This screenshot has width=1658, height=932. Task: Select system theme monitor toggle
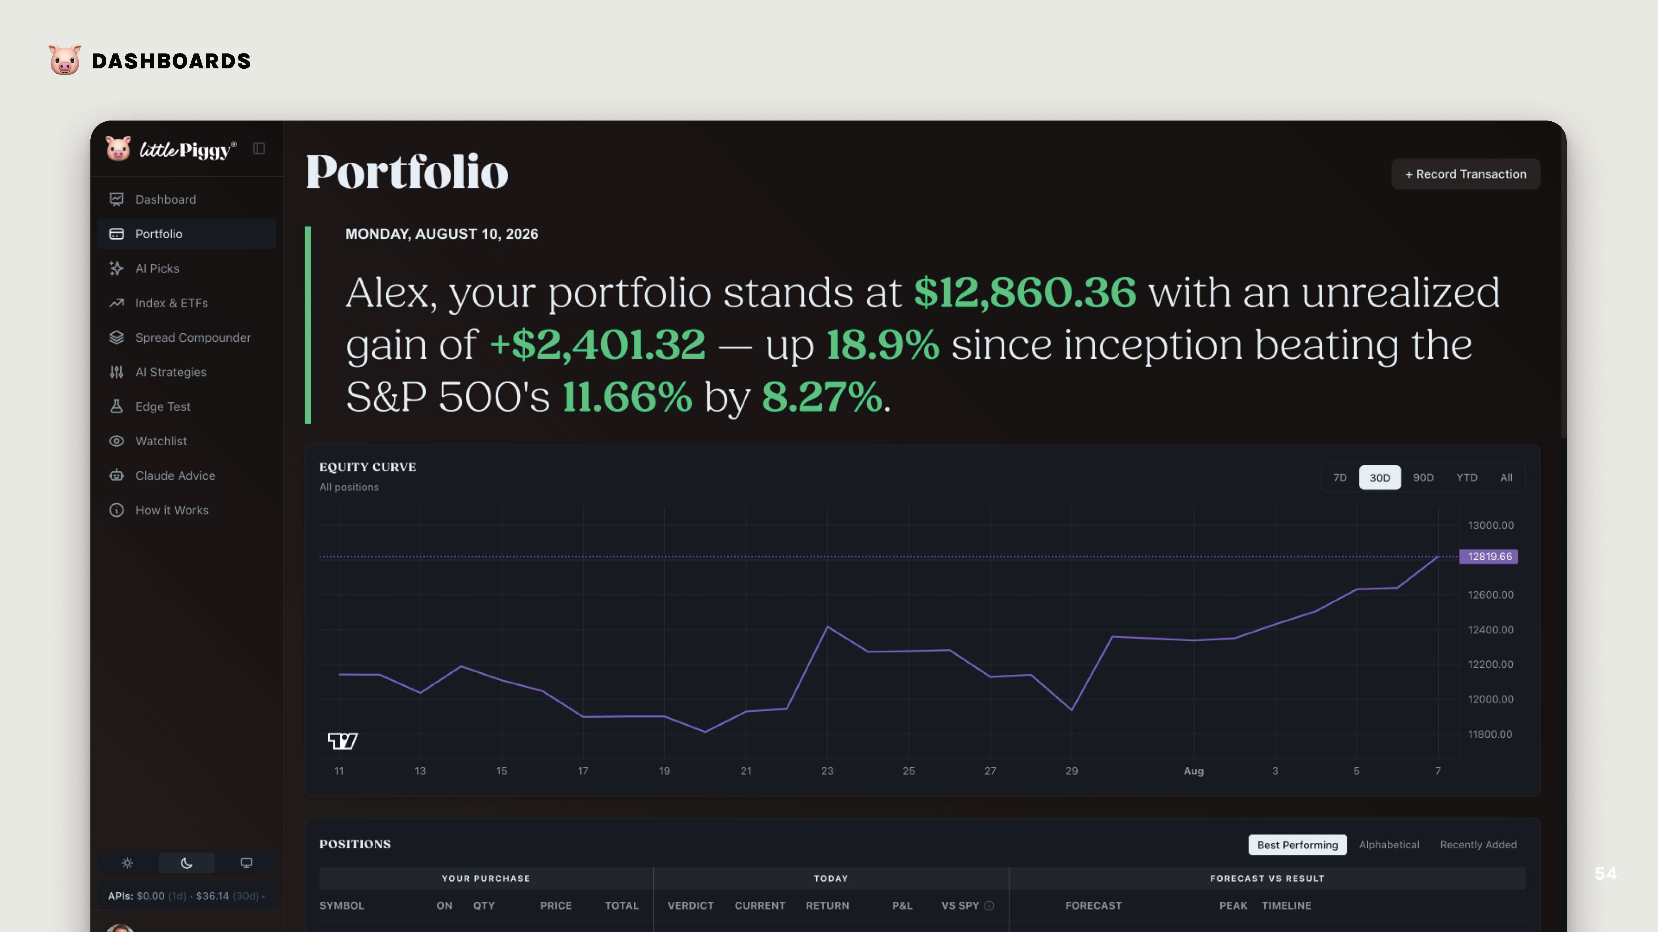point(247,863)
